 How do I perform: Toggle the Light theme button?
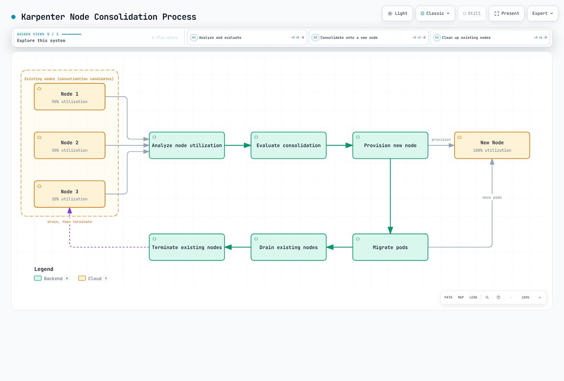point(397,13)
